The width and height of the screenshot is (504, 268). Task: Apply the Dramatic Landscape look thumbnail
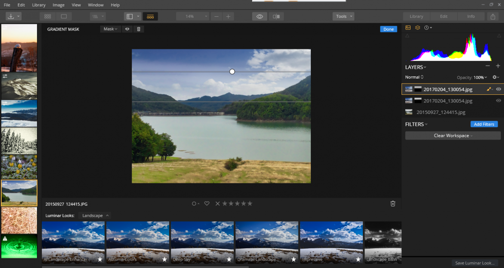tap(267, 242)
